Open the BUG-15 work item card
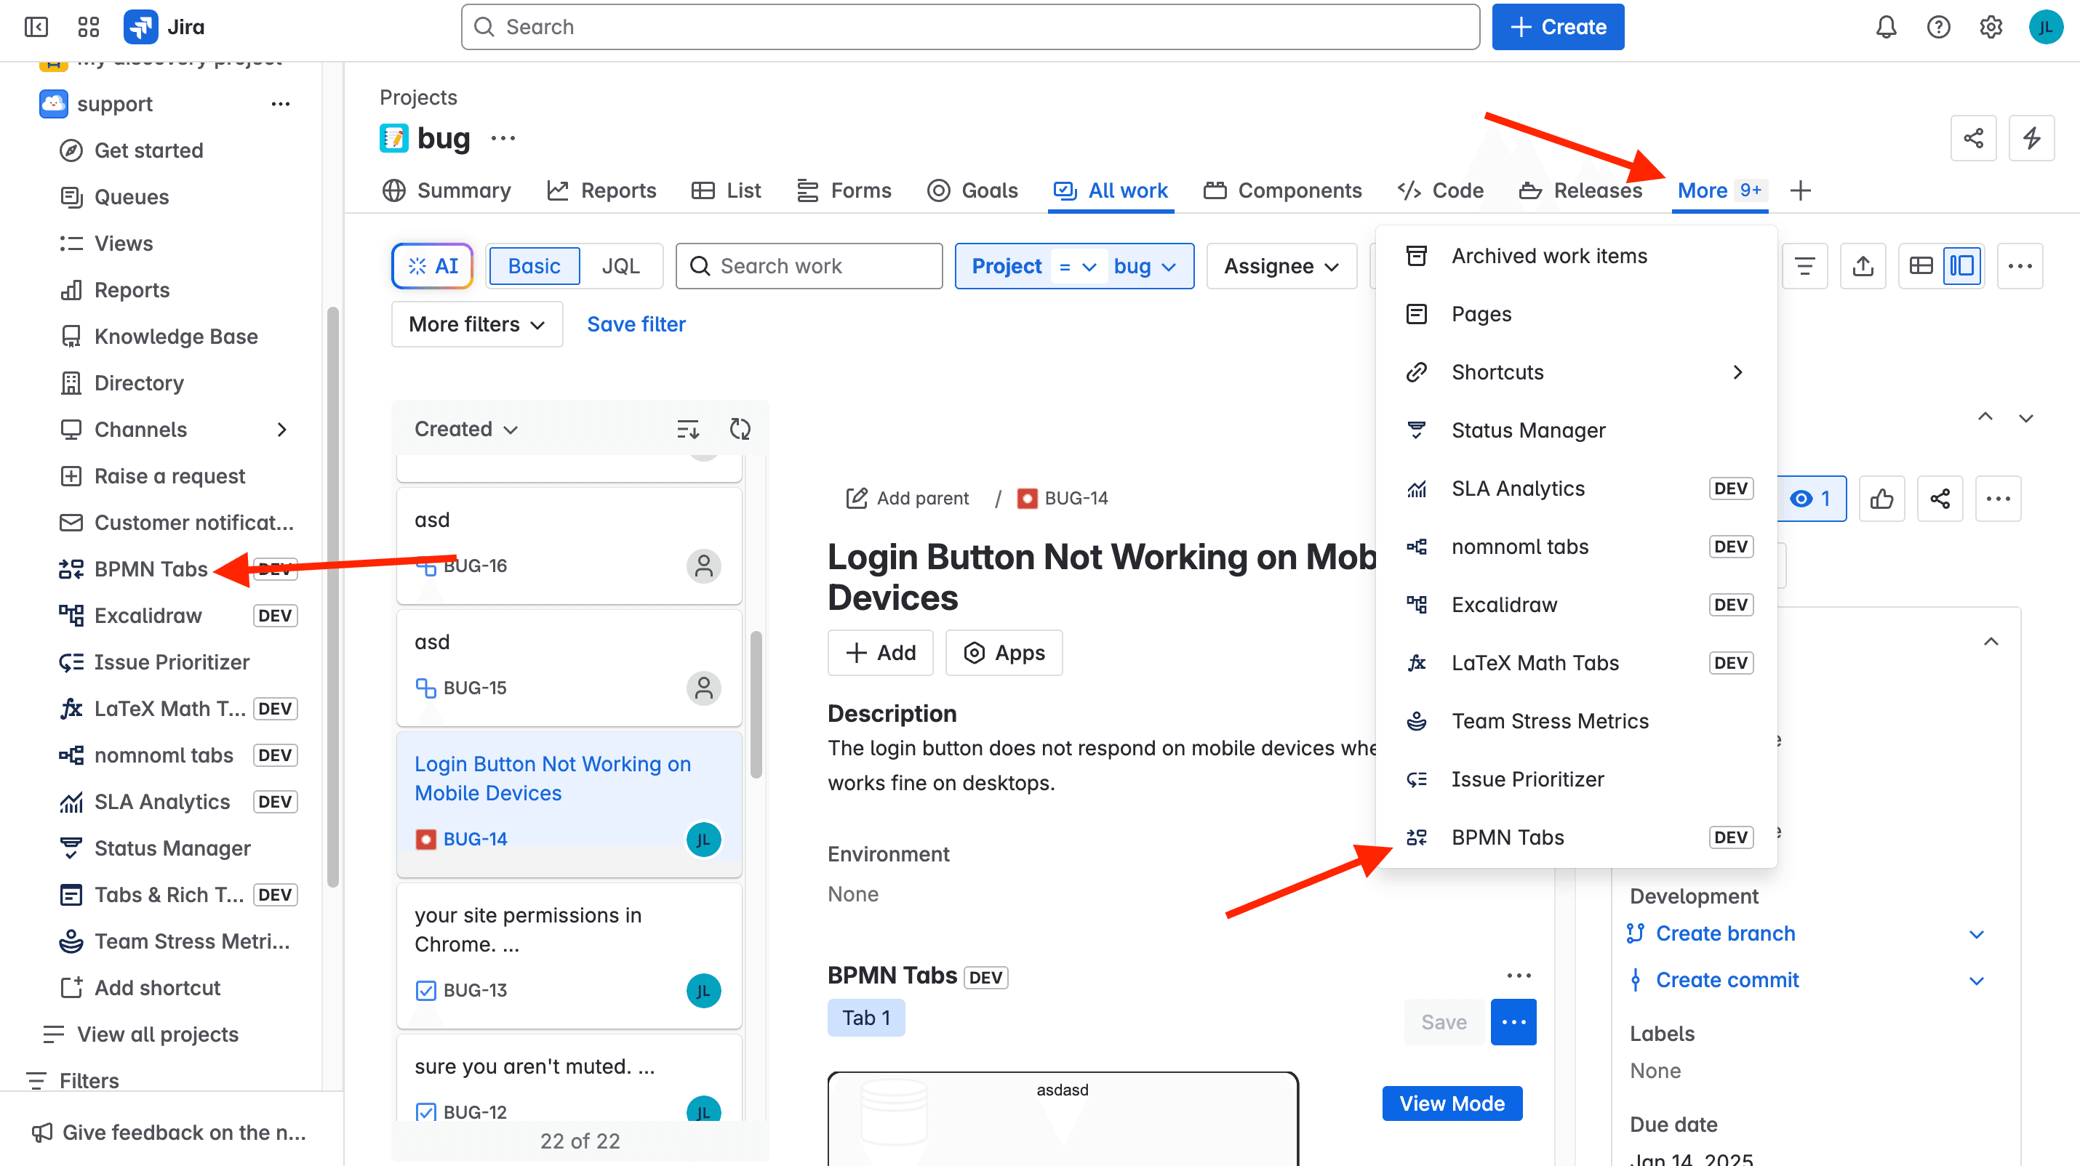The height and width of the screenshot is (1166, 2080). (569, 667)
